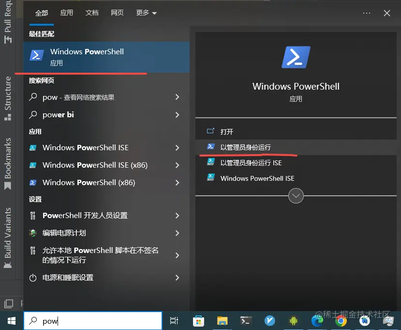The height and width of the screenshot is (330, 401).
Task: Open more options (three dots) in search panel
Action: 367,13
